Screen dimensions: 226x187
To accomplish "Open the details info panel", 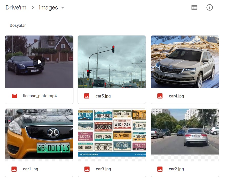I will [209, 7].
